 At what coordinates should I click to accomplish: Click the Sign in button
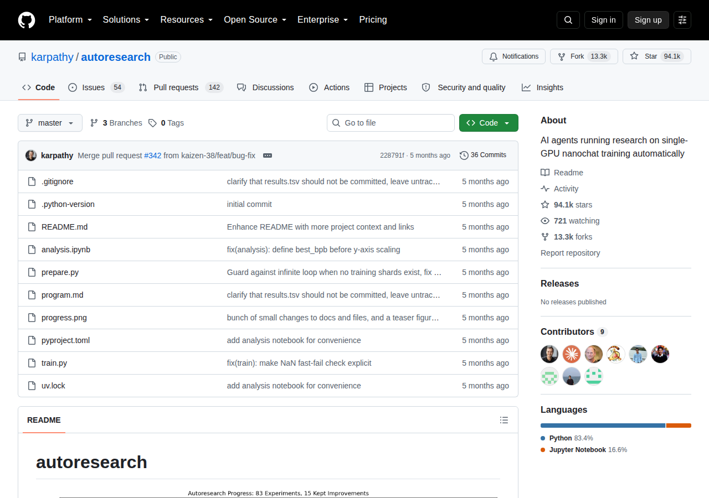click(x=603, y=20)
